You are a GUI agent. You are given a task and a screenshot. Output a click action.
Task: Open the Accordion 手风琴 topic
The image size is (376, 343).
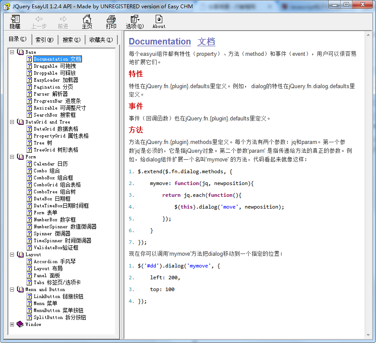point(55,261)
